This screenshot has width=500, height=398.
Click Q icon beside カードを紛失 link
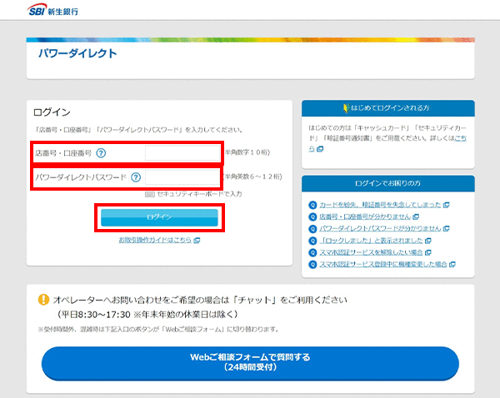coord(312,205)
